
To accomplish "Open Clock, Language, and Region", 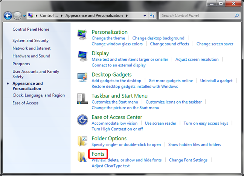I will 38,95.
